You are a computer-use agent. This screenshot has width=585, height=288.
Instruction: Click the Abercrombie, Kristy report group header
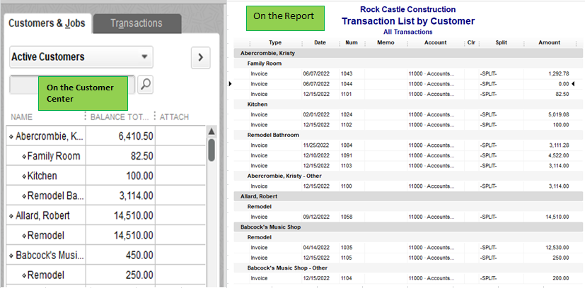pos(409,53)
